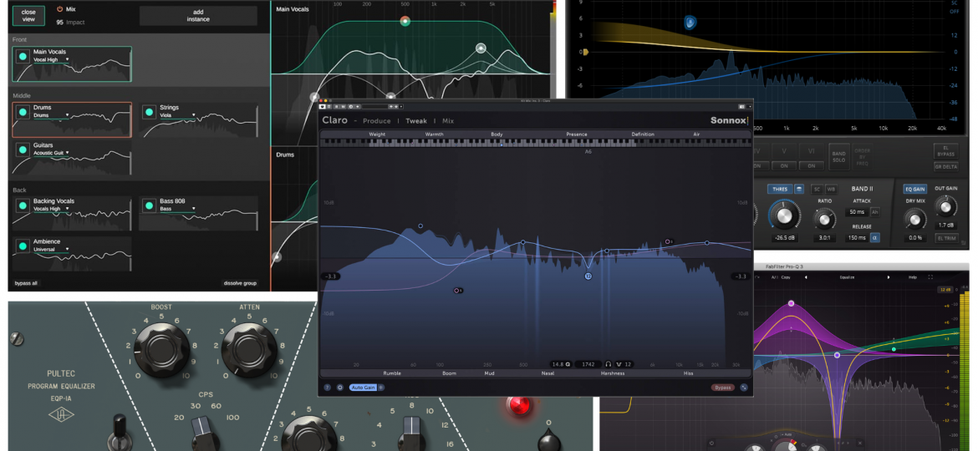Open the Acoustic Guit profile dropdown
The image size is (978, 451).
coord(51,153)
